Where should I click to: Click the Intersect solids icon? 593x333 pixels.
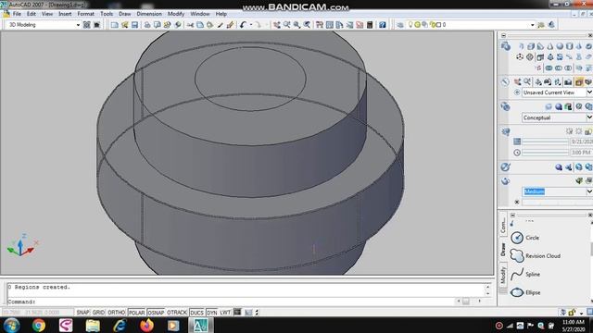pos(568,68)
